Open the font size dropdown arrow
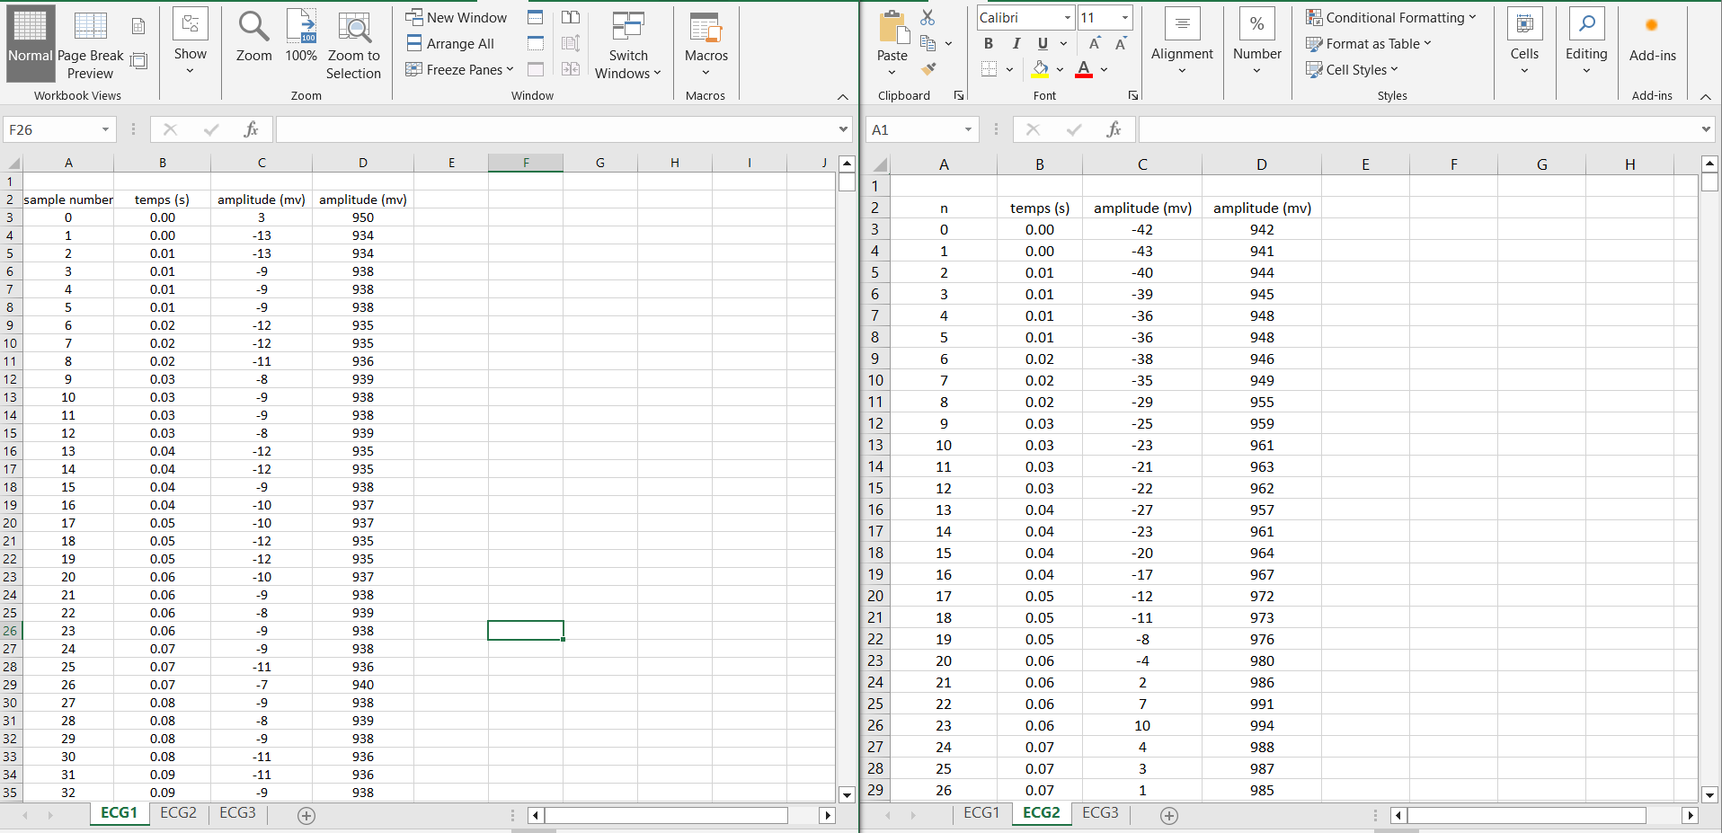This screenshot has height=833, width=1722. pyautogui.click(x=1124, y=17)
